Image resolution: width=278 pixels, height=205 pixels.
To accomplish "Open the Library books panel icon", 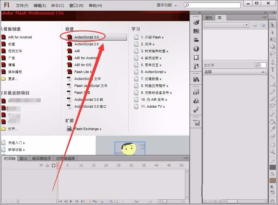I will [x=196, y=79].
